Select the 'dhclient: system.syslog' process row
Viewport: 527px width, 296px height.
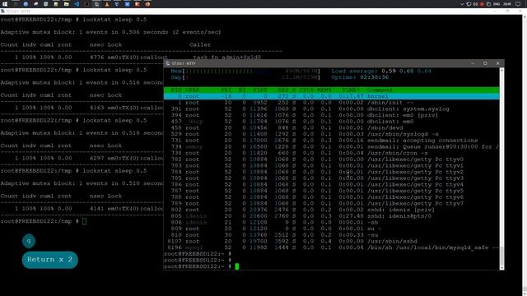[x=331, y=109]
